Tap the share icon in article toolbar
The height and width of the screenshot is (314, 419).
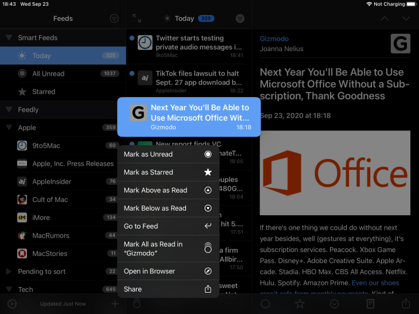click(406, 304)
